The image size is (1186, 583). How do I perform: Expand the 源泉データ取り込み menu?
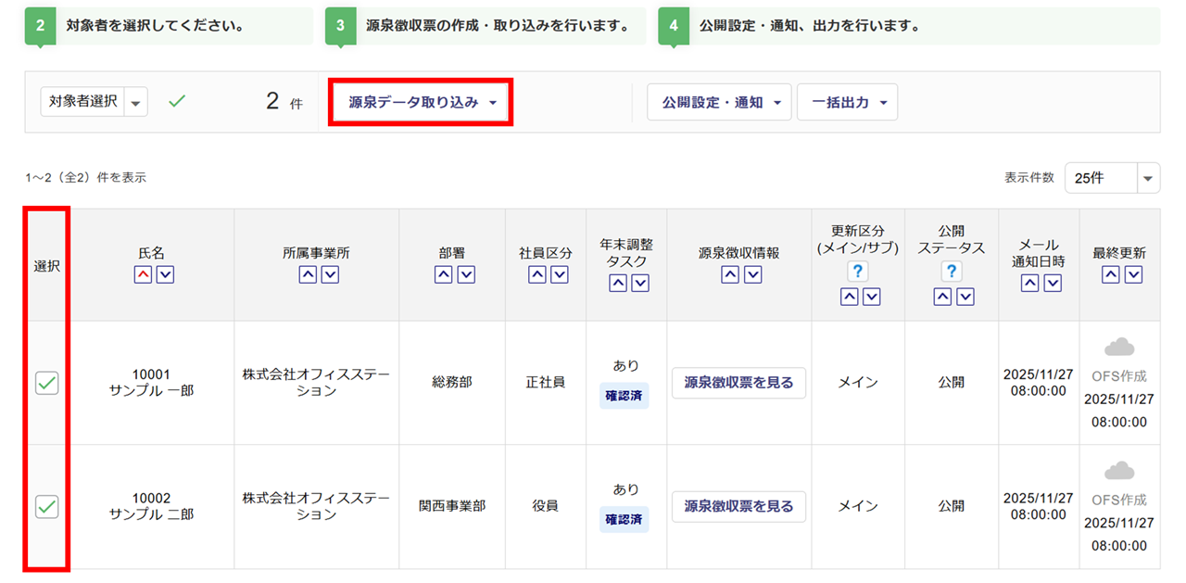(x=422, y=103)
